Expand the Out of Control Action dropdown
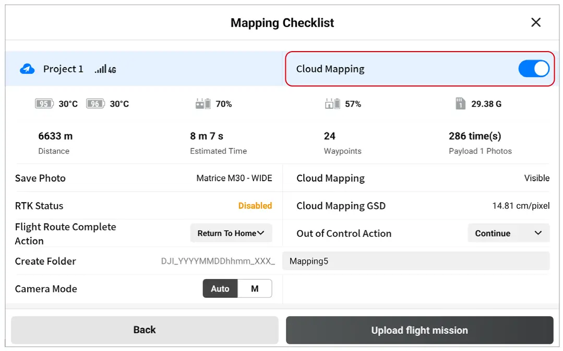The image size is (563, 351). [x=508, y=233]
